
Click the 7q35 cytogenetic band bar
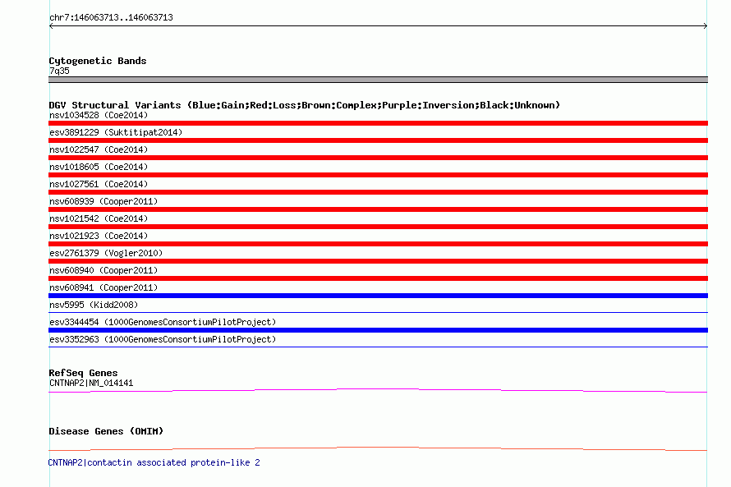pyautogui.click(x=378, y=80)
